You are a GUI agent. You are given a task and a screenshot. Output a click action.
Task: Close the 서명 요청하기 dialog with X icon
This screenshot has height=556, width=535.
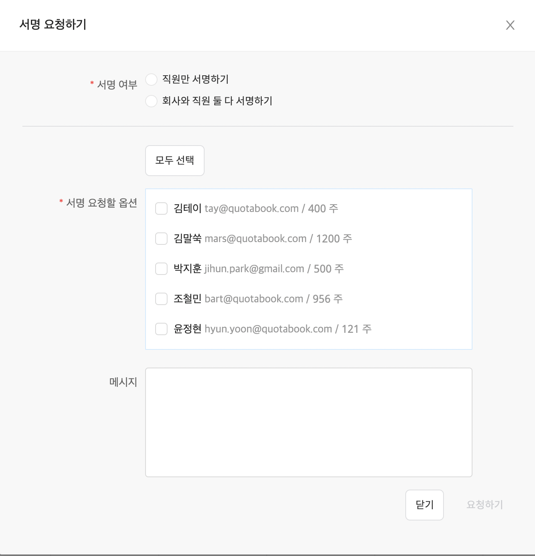[510, 25]
